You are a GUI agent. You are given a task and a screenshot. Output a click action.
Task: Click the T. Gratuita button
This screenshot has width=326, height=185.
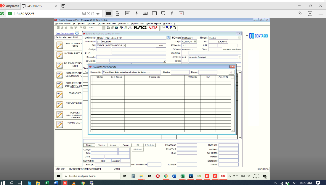click(x=150, y=145)
